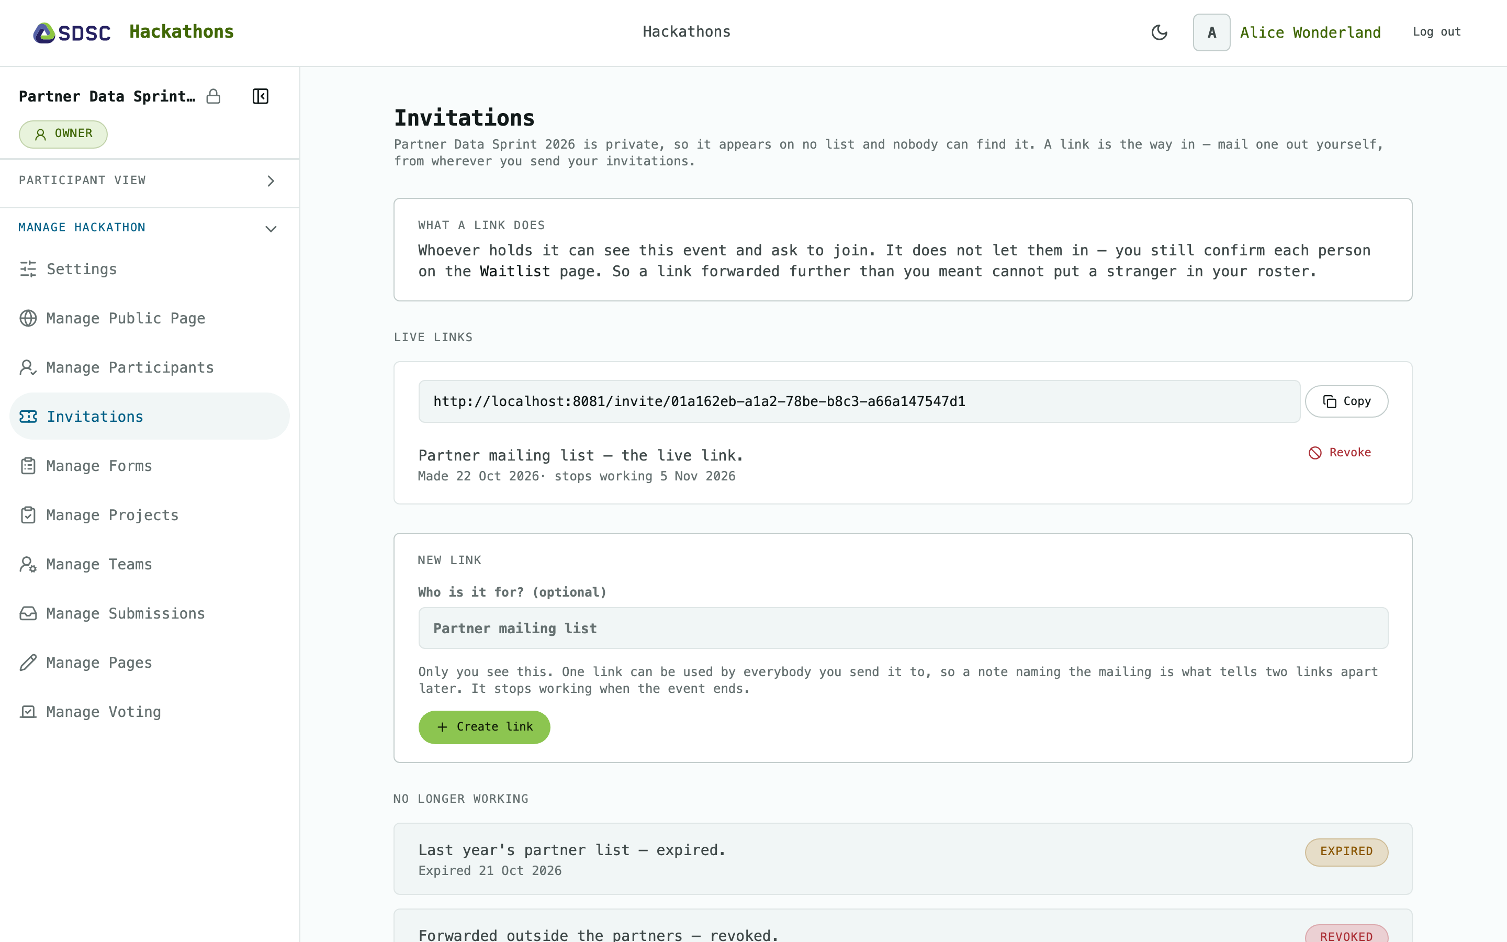Click "Made 22 Oct 2026· stops working 5 Nov 2026"
This screenshot has width=1507, height=942.
tap(577, 477)
